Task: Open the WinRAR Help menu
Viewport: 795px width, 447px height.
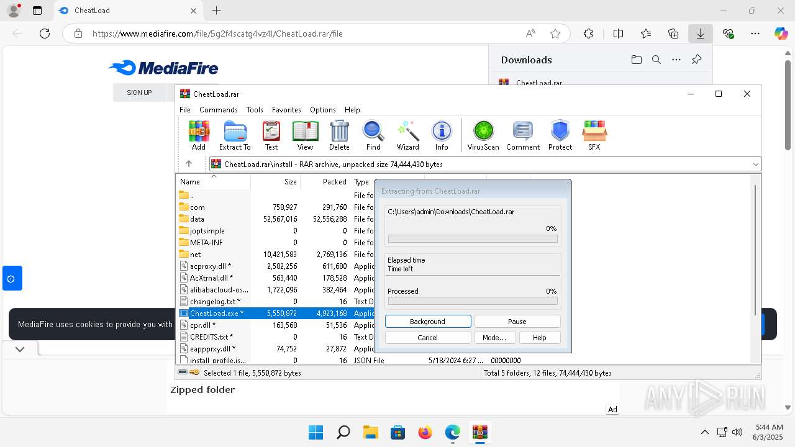Action: [352, 109]
